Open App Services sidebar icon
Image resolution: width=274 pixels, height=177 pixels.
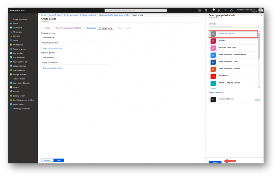11,53
